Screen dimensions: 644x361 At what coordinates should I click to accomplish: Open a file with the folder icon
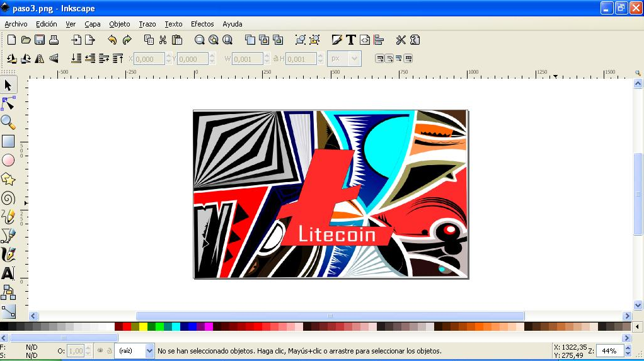click(x=26, y=40)
